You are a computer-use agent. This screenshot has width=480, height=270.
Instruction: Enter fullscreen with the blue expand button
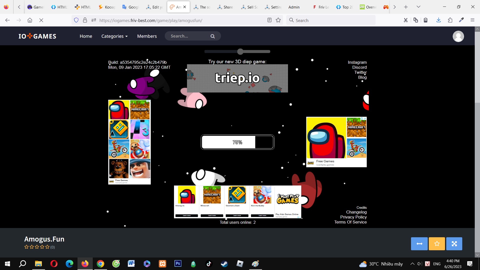point(454,243)
